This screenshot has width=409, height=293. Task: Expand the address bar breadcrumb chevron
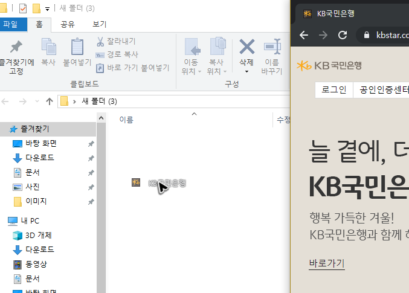[74, 101]
